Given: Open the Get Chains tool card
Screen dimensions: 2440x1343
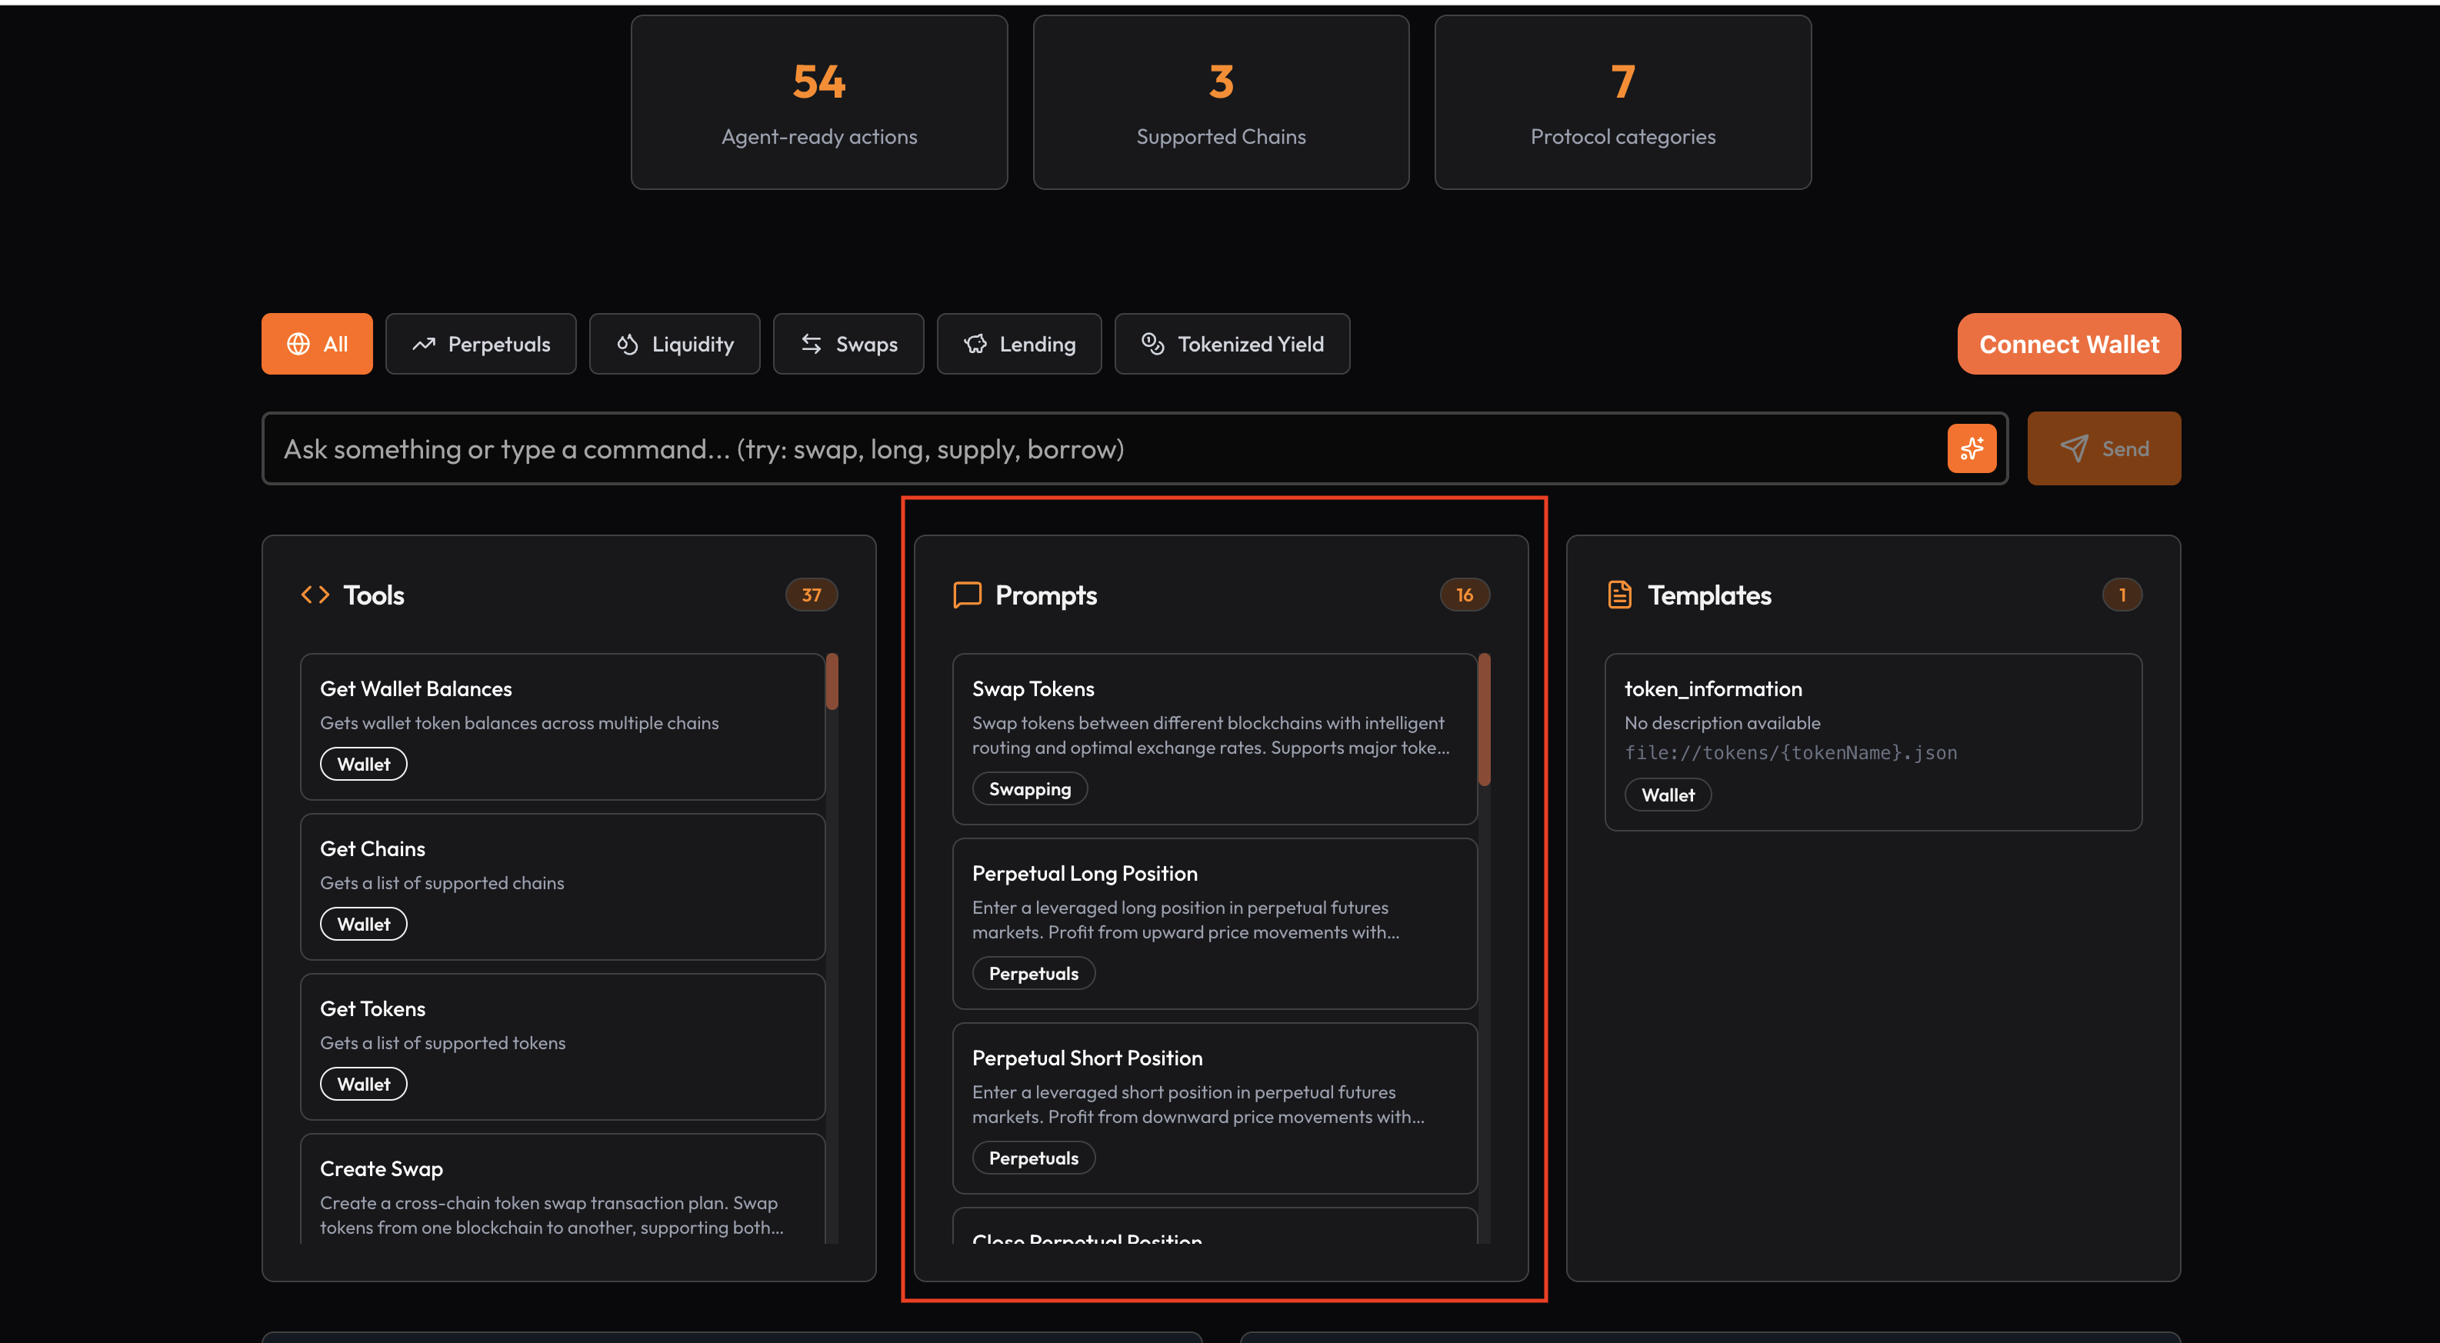Looking at the screenshot, I should [x=562, y=887].
